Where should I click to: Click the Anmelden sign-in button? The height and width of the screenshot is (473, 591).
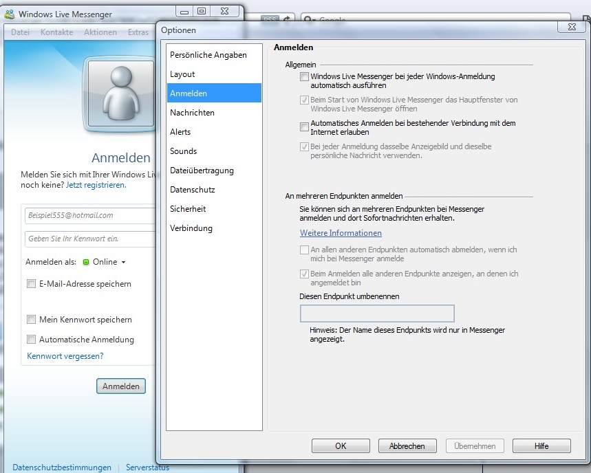(121, 386)
